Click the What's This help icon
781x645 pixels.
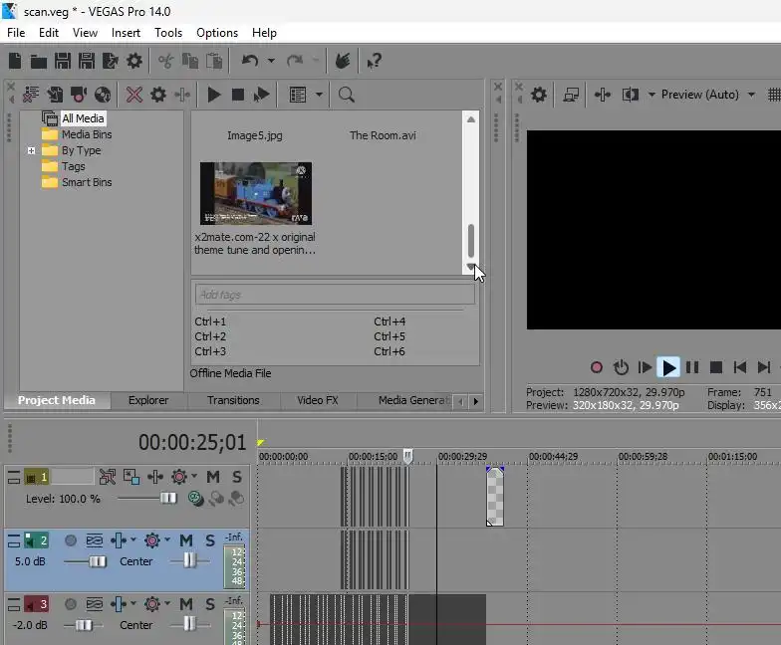375,61
